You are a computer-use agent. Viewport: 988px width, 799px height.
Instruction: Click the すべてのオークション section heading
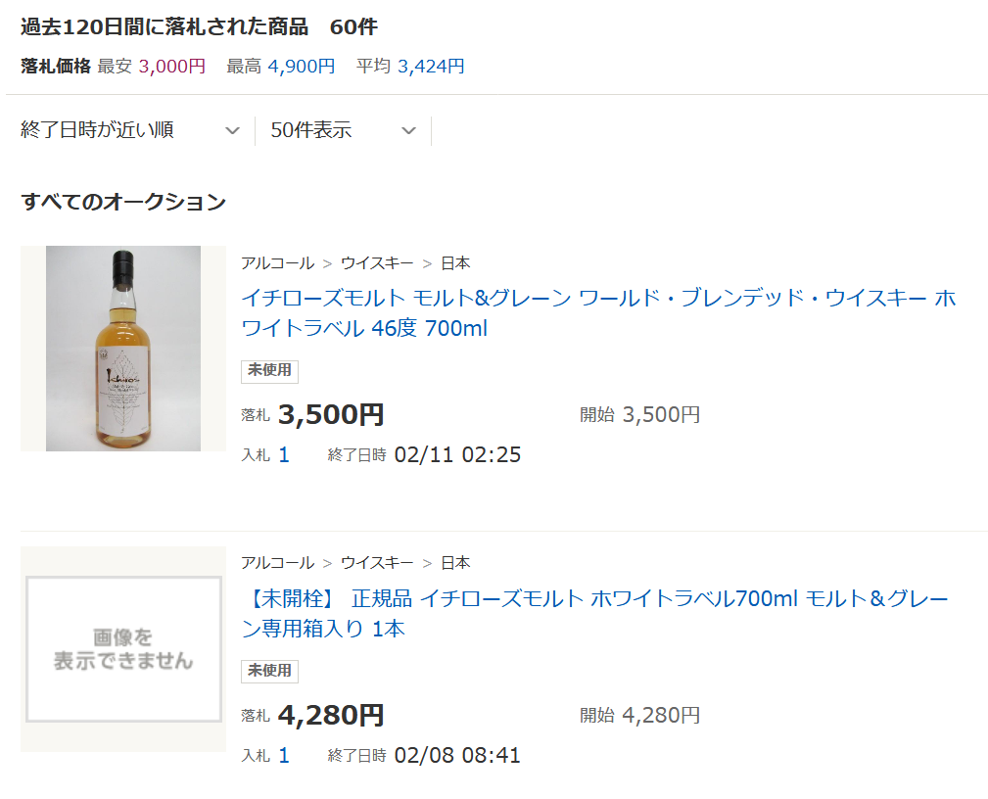pos(123,203)
